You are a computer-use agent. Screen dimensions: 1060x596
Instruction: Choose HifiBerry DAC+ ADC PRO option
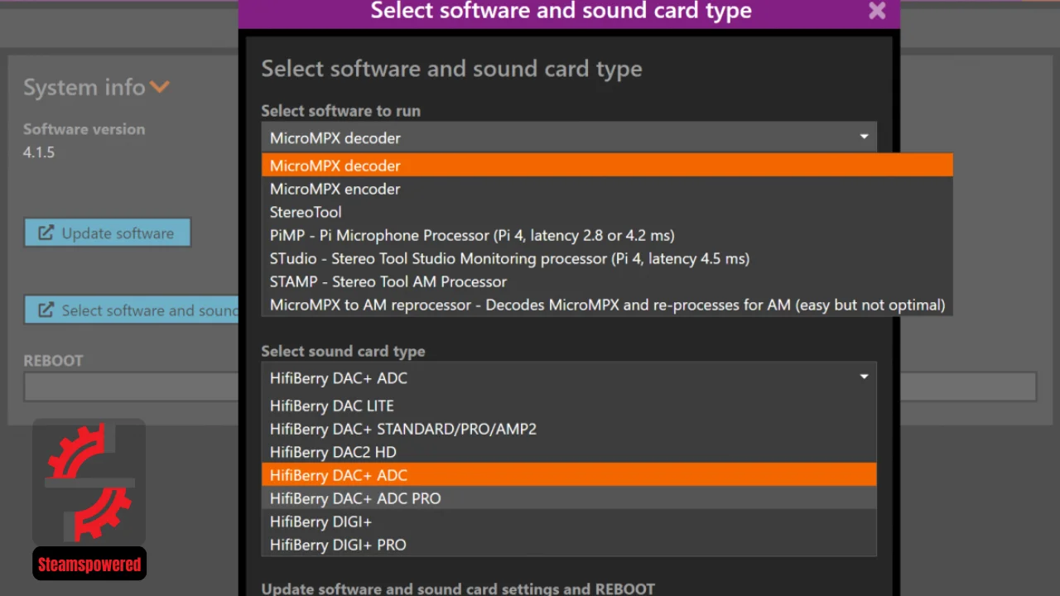click(569, 498)
